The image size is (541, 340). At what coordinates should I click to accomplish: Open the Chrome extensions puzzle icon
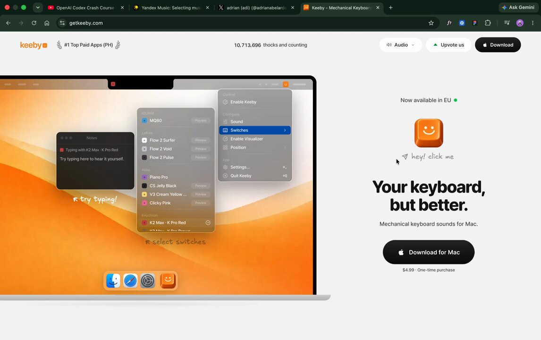pos(488,23)
